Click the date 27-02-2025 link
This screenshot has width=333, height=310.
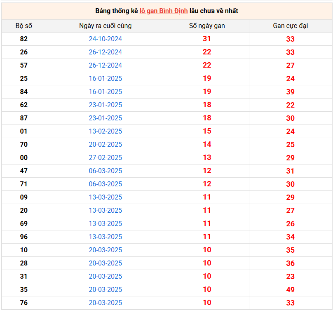coord(106,157)
